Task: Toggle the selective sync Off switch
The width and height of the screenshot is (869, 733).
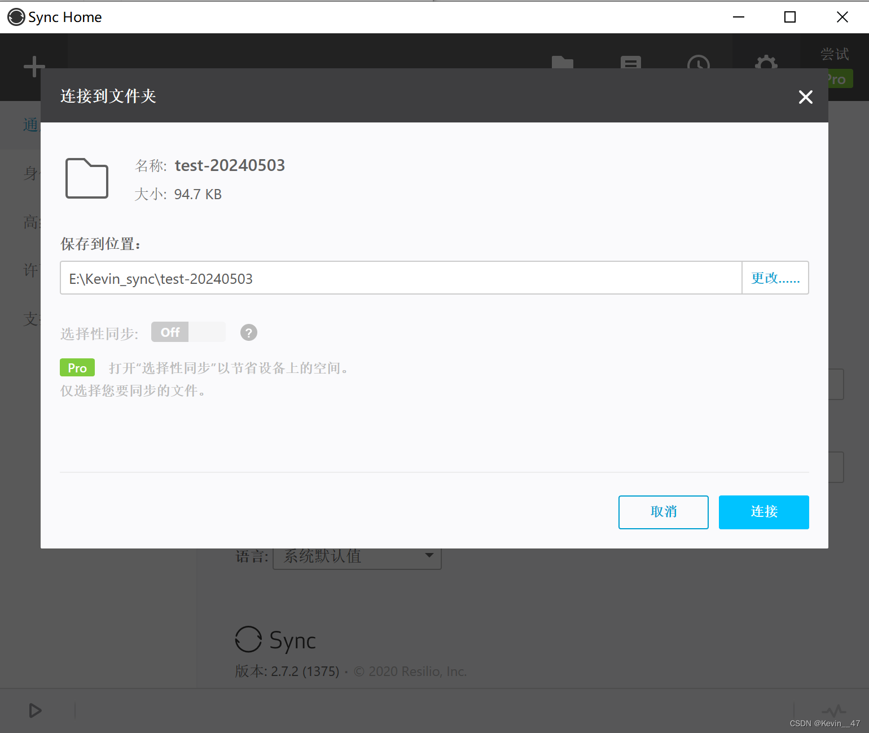Action: [188, 332]
